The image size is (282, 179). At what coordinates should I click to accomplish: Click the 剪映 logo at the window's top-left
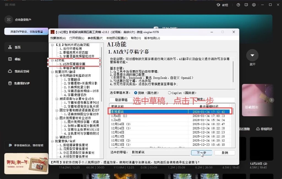click(x=10, y=5)
